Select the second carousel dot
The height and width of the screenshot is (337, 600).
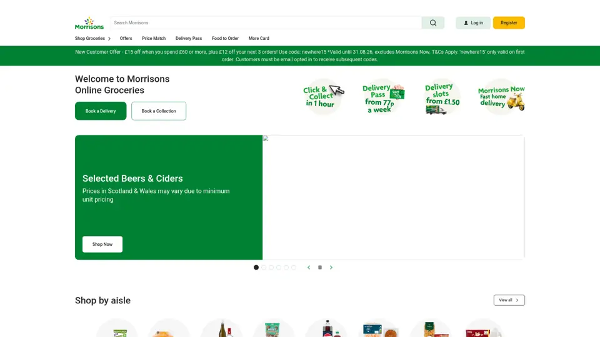pyautogui.click(x=264, y=268)
